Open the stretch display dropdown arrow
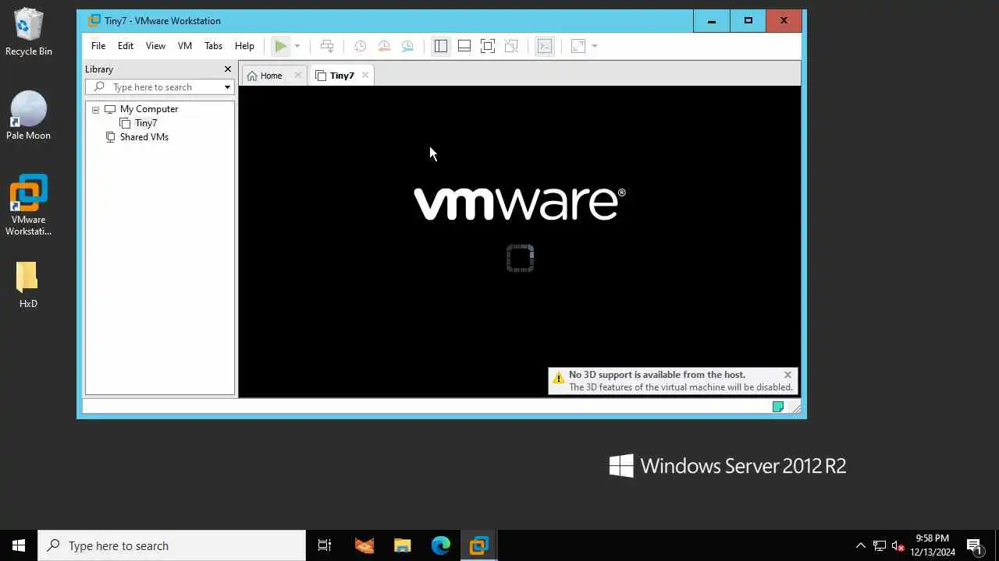This screenshot has height=561, width=999. (x=595, y=46)
